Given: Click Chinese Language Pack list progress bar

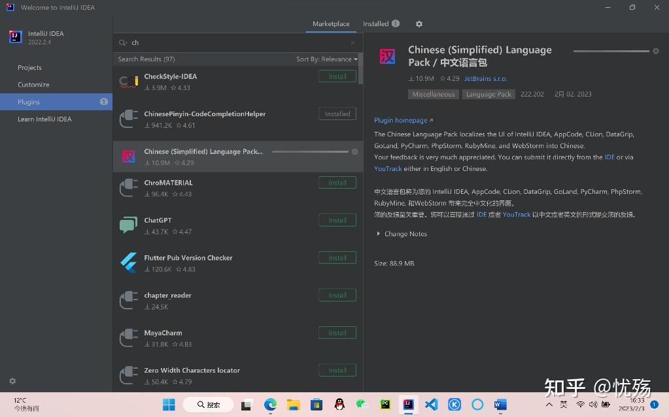Looking at the screenshot, I should click(x=310, y=151).
